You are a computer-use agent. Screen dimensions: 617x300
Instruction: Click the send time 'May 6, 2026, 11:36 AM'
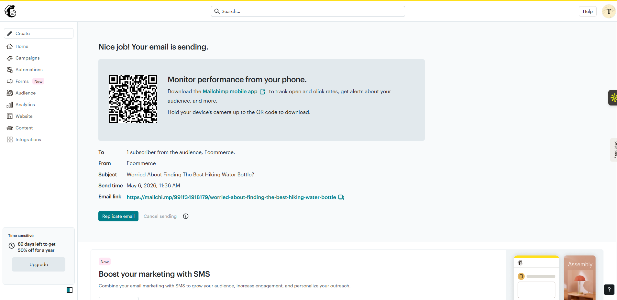tap(153, 186)
